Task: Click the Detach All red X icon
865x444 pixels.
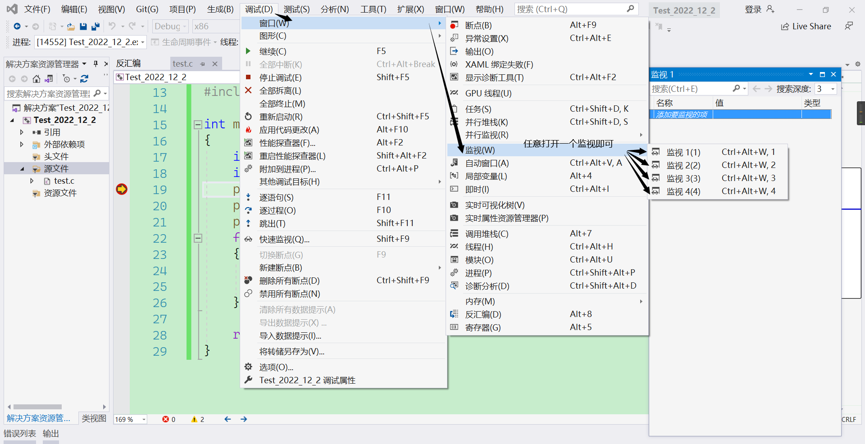Action: (x=248, y=91)
